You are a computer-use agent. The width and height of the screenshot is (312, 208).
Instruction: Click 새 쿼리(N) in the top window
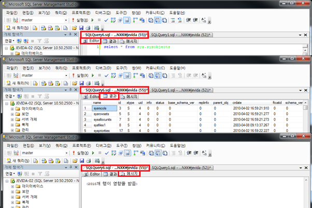17,28
